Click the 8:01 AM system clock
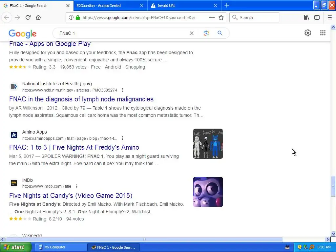Image resolution: width=336 pixels, height=252 pixels. 324,247
